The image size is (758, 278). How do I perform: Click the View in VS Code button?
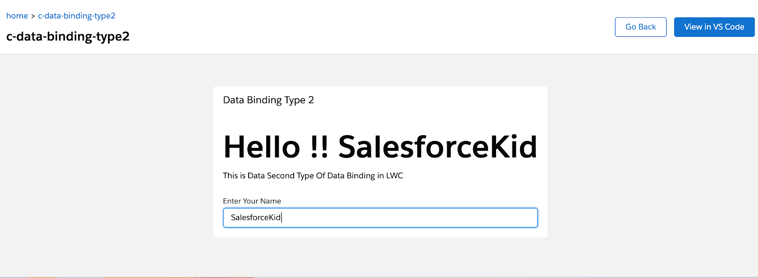(x=713, y=27)
